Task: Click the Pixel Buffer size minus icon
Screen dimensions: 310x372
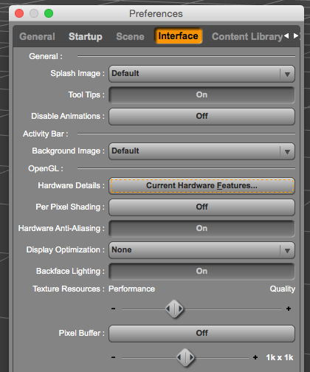Action: click(x=113, y=357)
